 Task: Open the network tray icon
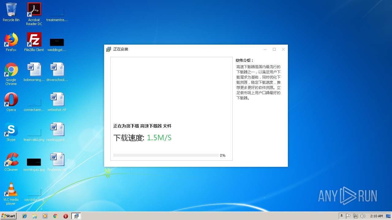click(x=356, y=216)
